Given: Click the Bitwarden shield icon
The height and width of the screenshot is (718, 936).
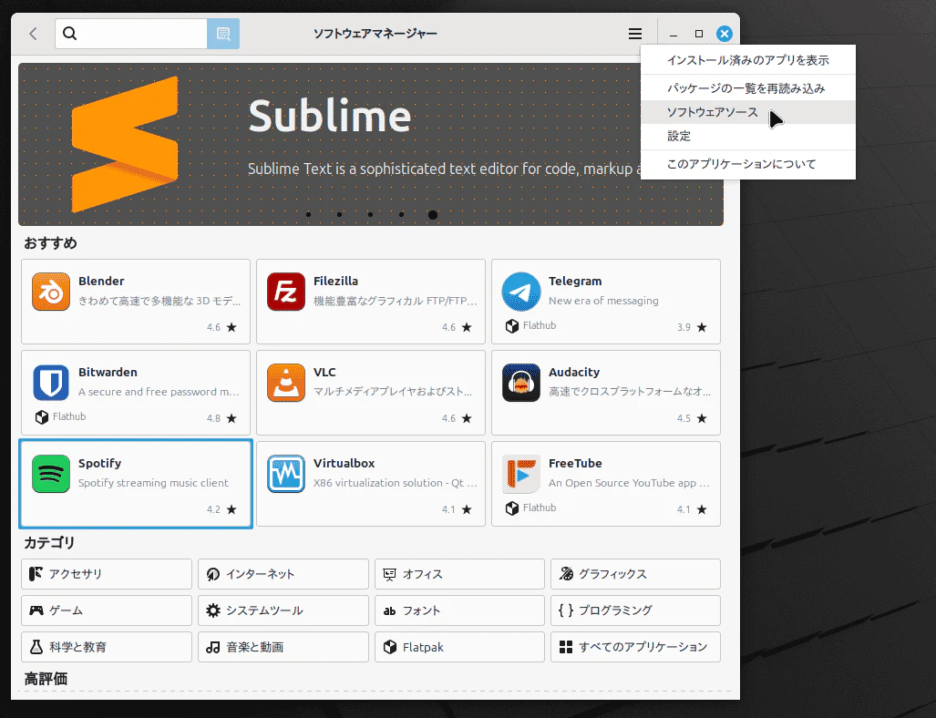Looking at the screenshot, I should click(x=51, y=383).
